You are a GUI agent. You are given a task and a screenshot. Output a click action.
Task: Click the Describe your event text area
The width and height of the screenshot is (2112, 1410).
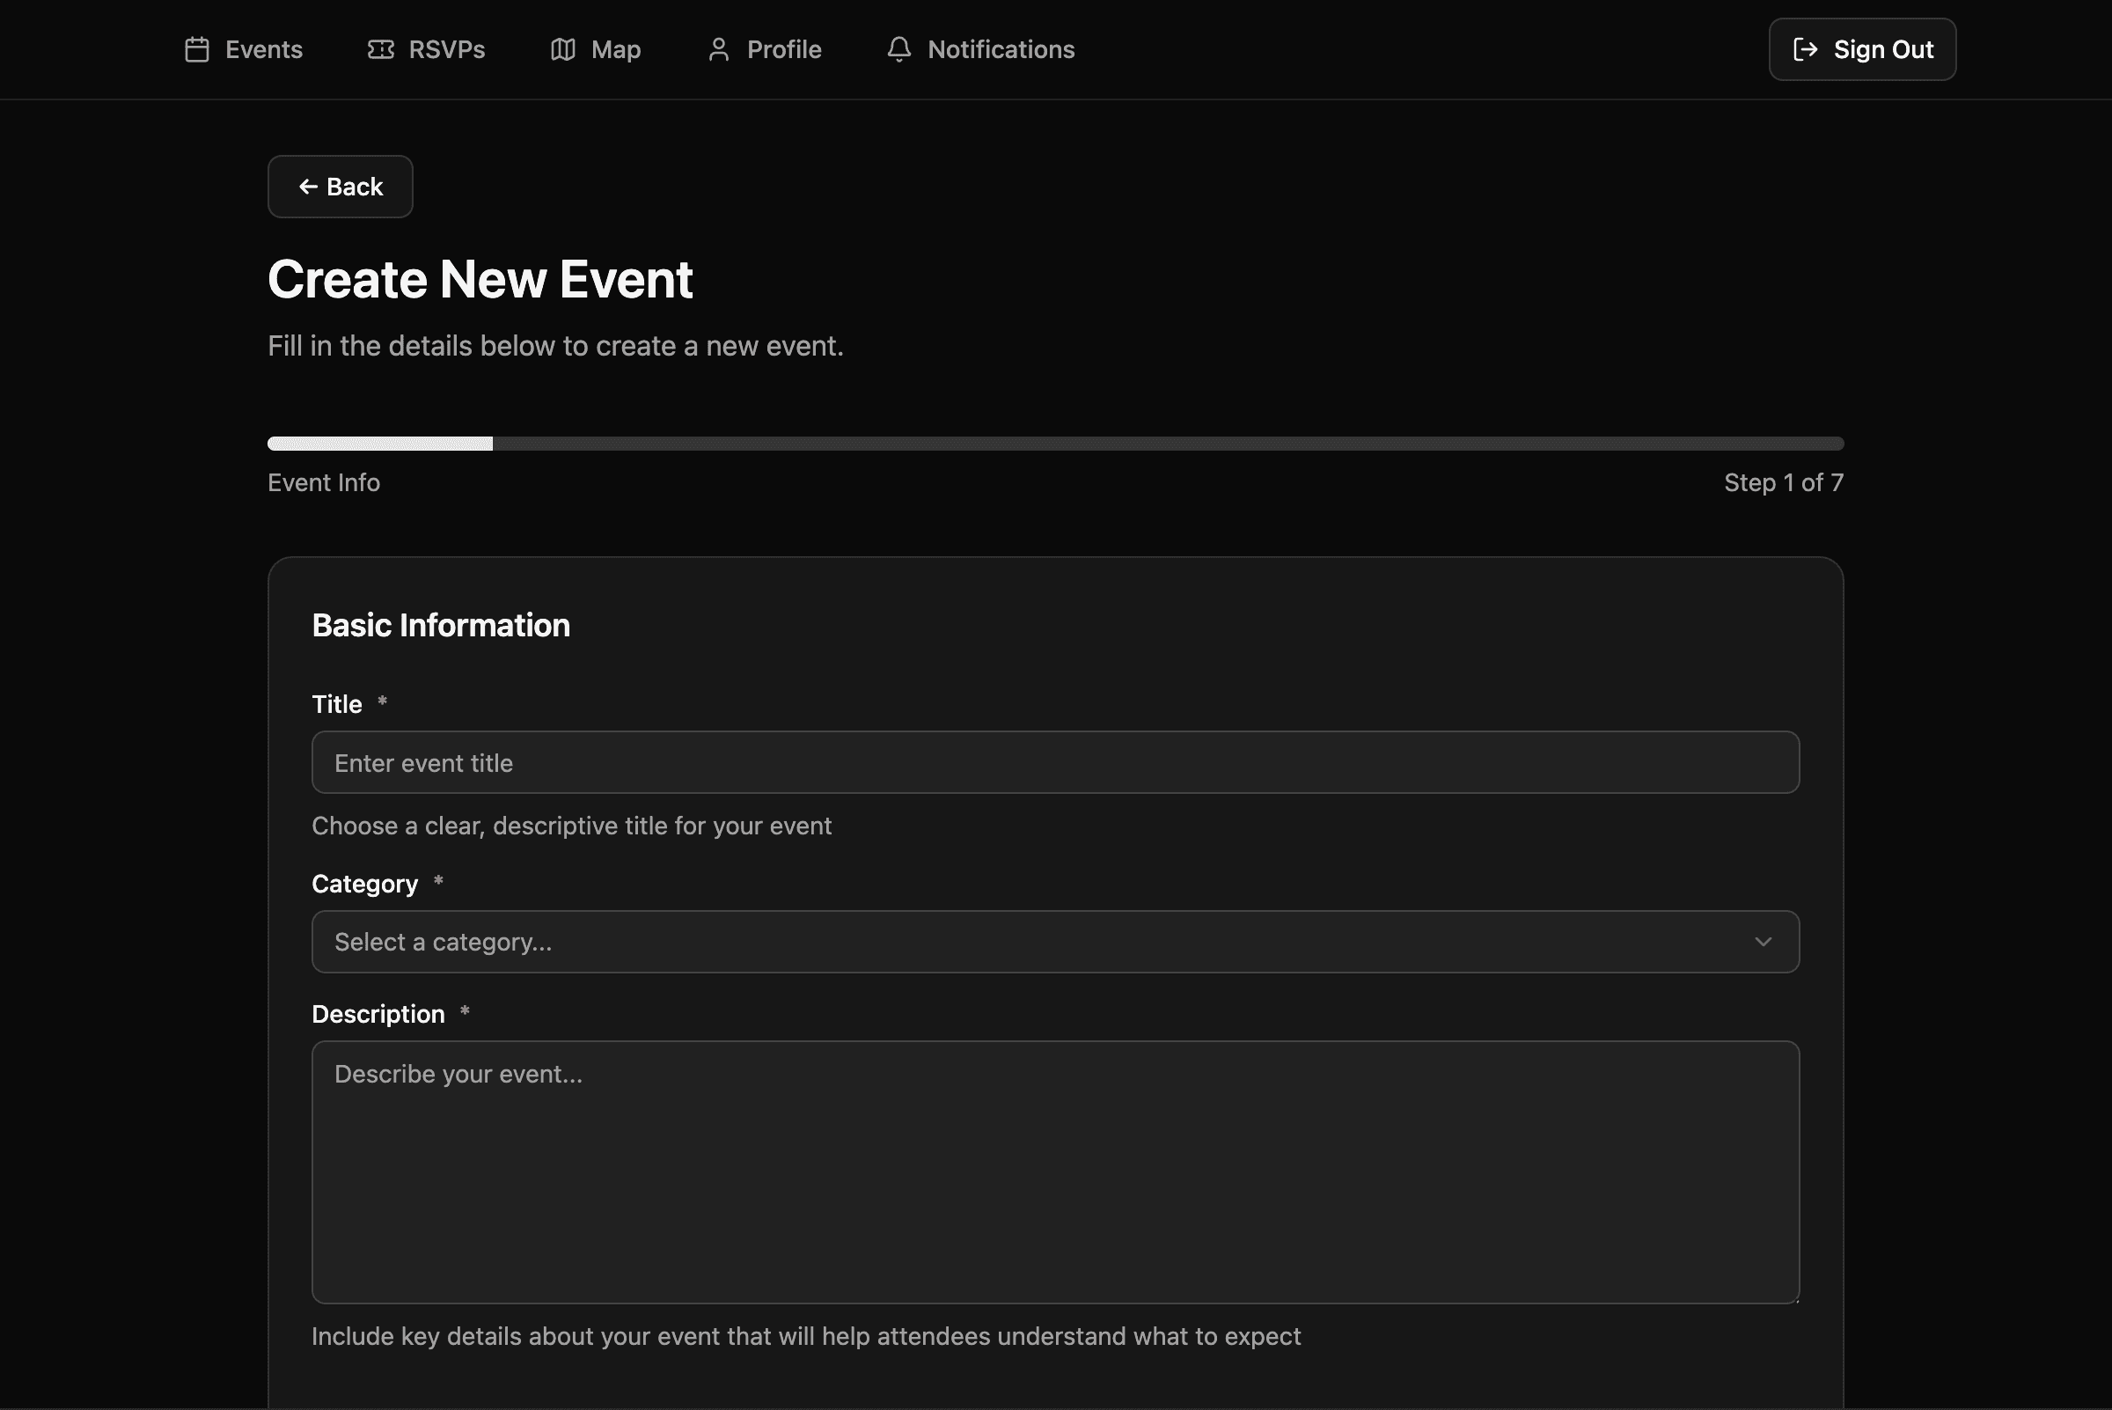tap(1053, 1171)
